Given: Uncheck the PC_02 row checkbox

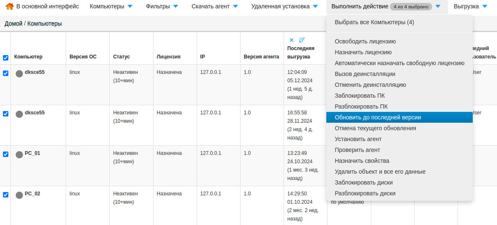Looking at the screenshot, I should pos(5,195).
